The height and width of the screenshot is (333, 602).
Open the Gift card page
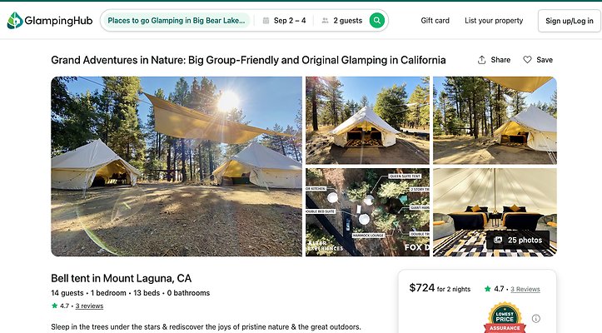click(x=435, y=21)
